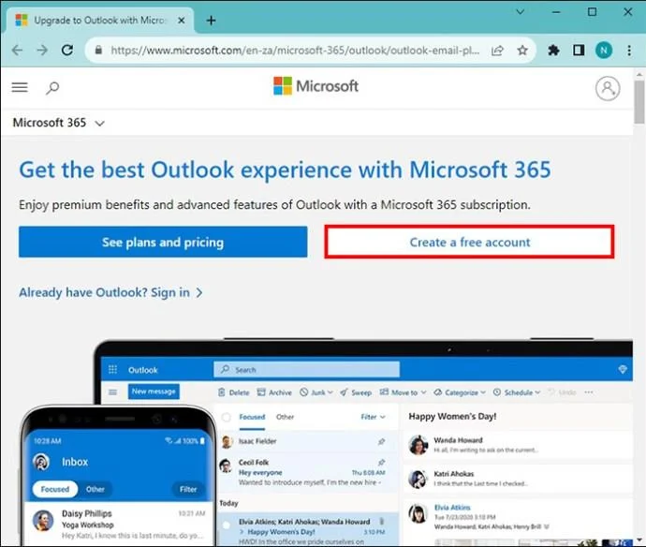This screenshot has height=547, width=646.
Task: Pin the Isaac Fielder message
Action: point(381,442)
